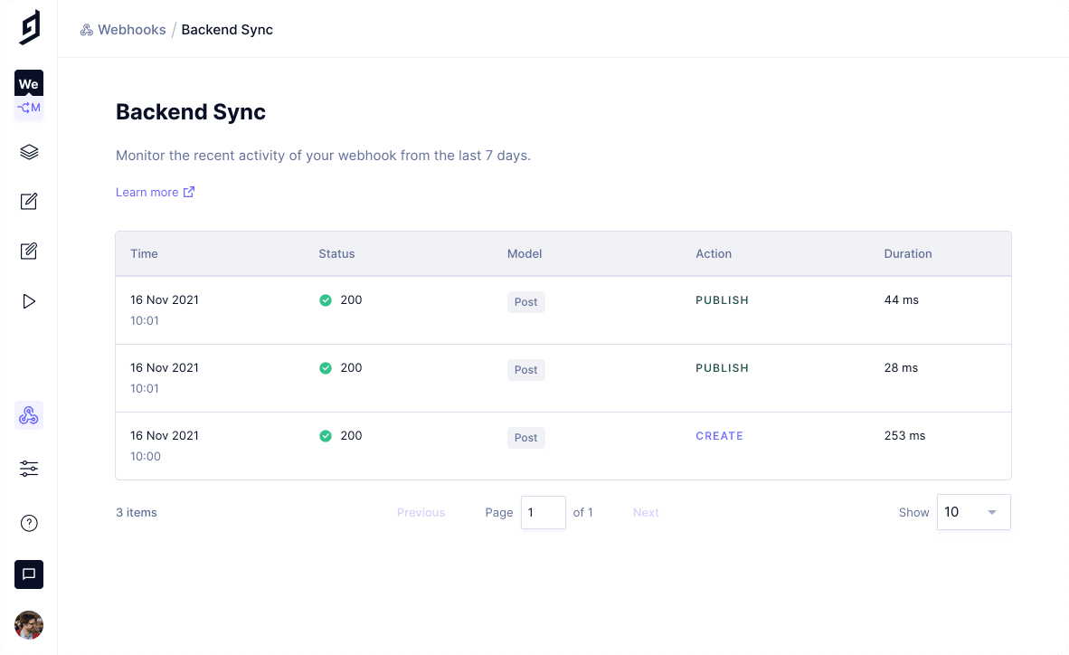Select the Schema layers icon in sidebar
1069x655 pixels.
[x=28, y=152]
